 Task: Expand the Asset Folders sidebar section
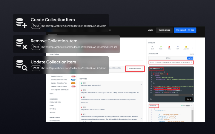[54, 54]
